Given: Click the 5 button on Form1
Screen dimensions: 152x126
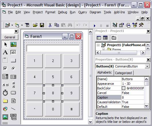Looking at the screenshot, I should (x=53, y=77).
